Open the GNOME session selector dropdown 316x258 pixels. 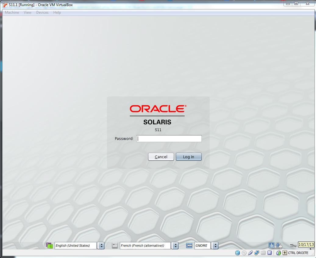[x=215, y=246]
